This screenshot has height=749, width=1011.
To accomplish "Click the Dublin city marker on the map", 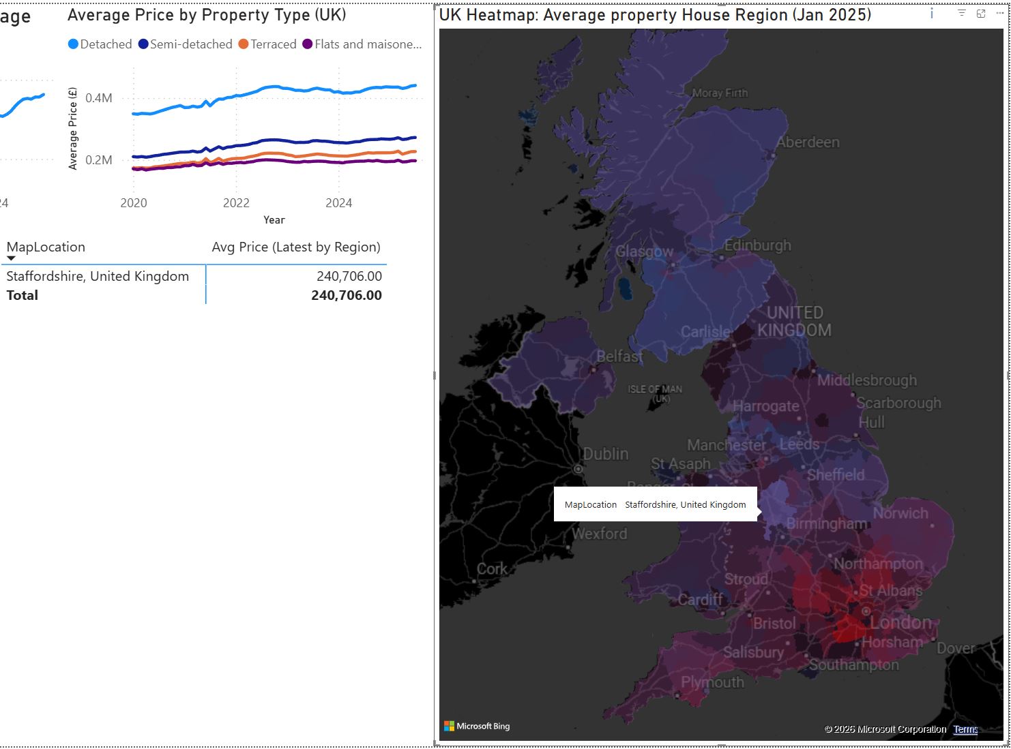I will 578,469.
